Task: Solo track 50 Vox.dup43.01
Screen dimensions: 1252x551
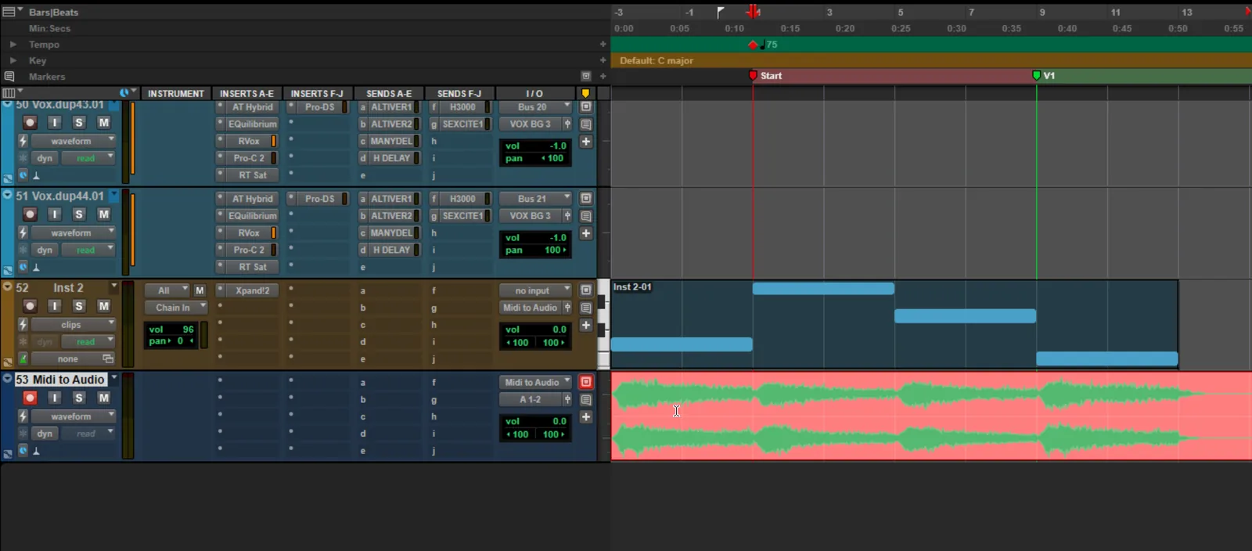Action: coord(79,123)
